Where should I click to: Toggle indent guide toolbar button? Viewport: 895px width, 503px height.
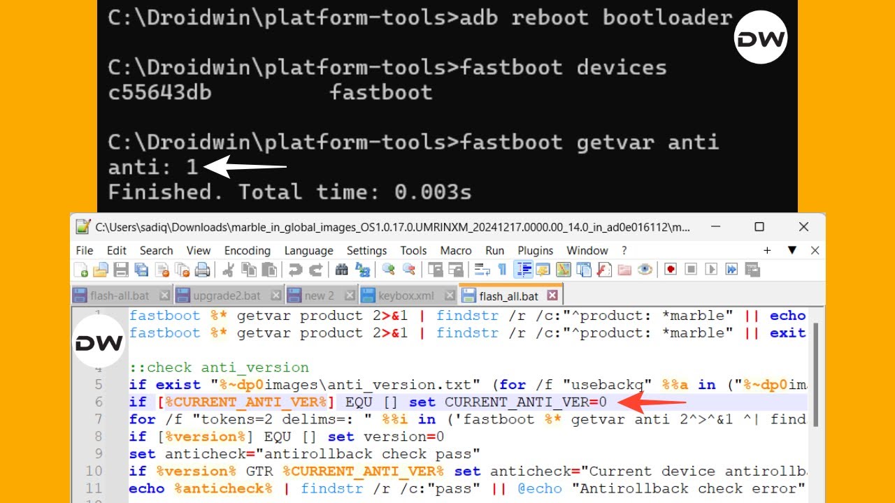tap(523, 269)
